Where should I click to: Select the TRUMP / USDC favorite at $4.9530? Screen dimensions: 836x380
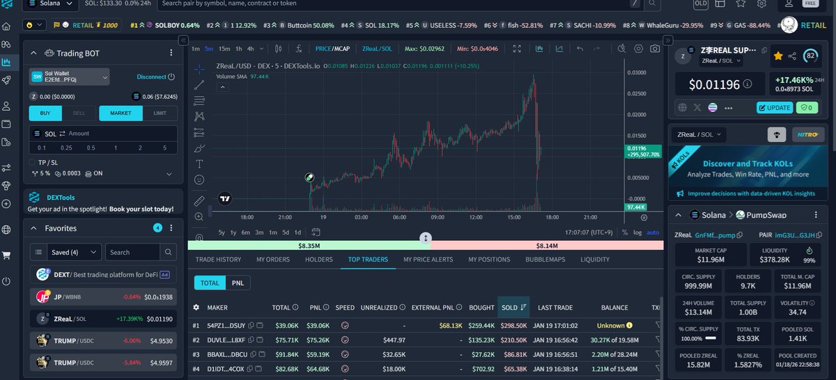pos(103,342)
